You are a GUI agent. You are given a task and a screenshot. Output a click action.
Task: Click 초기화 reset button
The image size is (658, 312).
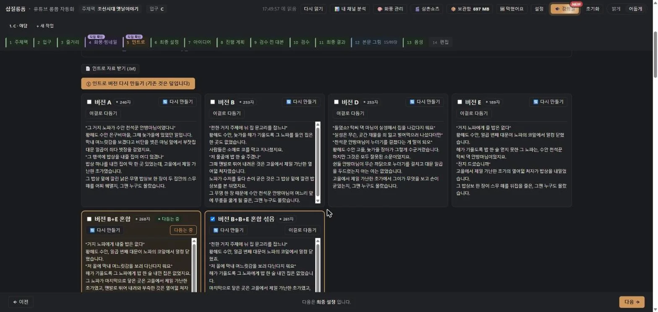click(593, 9)
